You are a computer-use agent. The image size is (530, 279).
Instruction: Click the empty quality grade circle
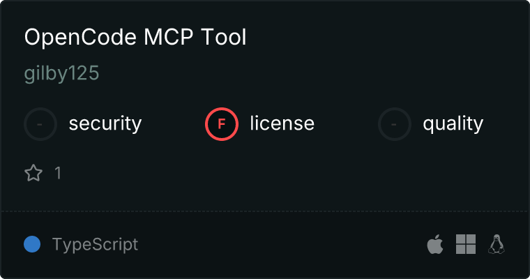(395, 124)
